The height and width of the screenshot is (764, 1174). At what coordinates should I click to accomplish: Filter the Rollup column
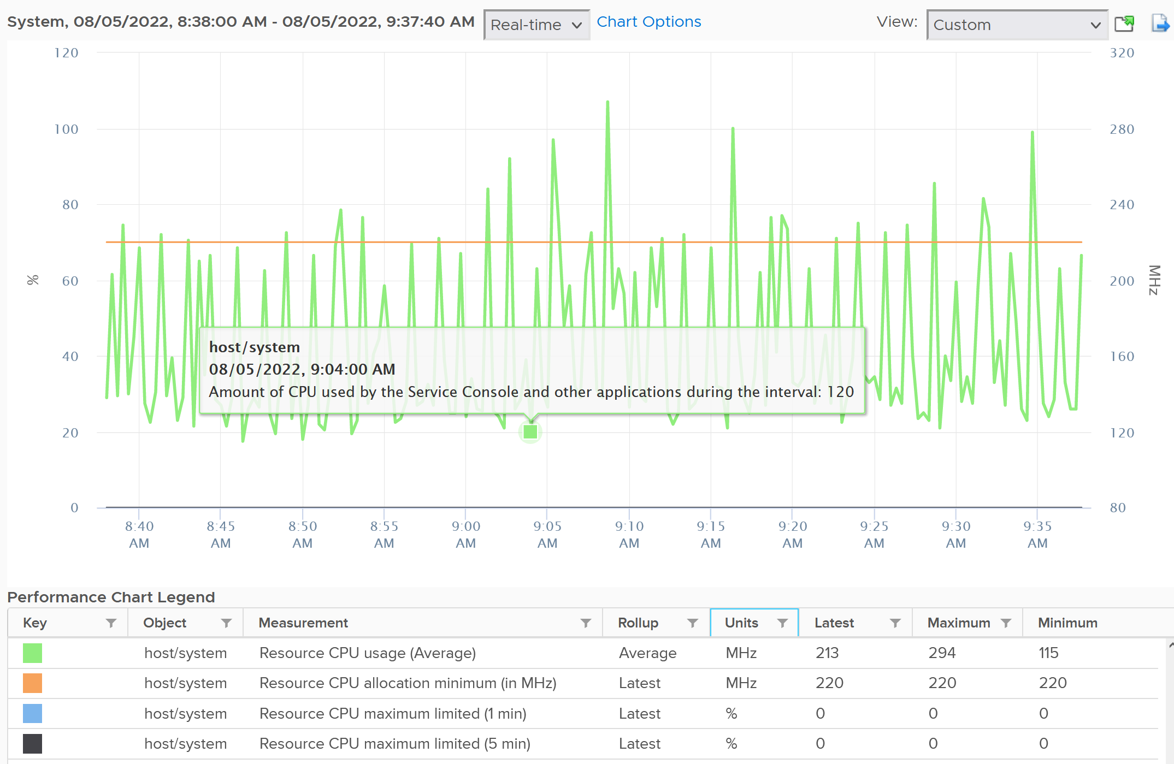point(693,623)
